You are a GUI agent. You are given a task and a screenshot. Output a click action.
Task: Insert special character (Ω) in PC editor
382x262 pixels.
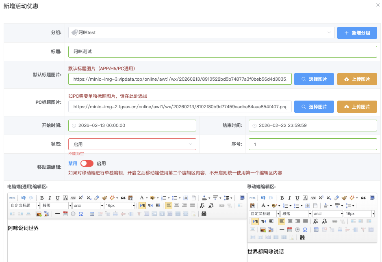(x=80, y=213)
